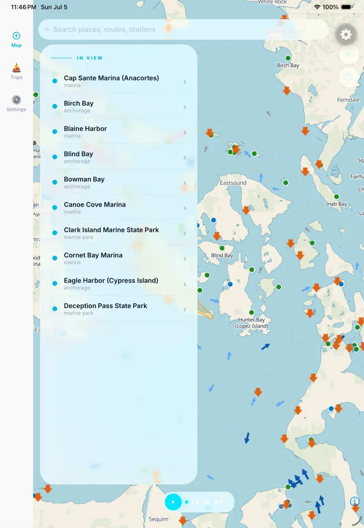This screenshot has width=364, height=528.
Task: Click Canoe Cove Marina row chevron
Action: [185, 208]
